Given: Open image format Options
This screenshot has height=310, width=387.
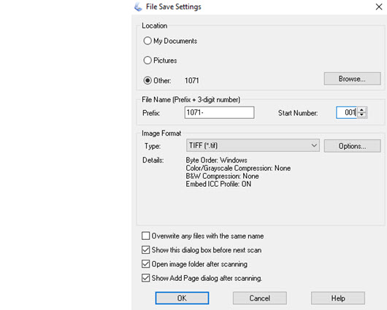Looking at the screenshot, I should (352, 146).
